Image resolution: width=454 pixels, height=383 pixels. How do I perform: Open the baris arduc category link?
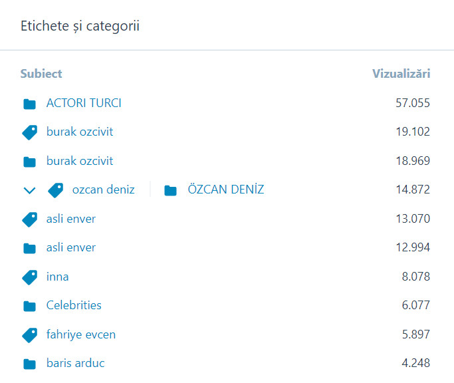pyautogui.click(x=75, y=363)
